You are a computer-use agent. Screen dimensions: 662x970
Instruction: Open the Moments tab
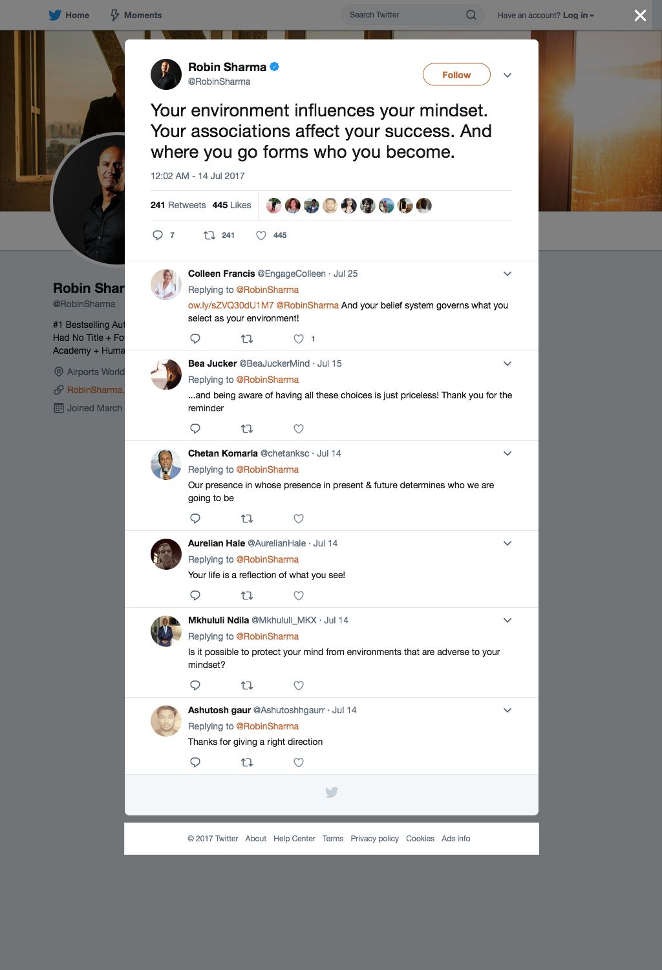pos(136,15)
